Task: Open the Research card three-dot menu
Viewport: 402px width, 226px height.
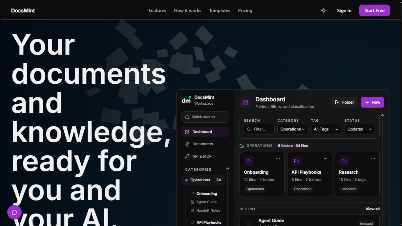Action: pyautogui.click(x=373, y=158)
